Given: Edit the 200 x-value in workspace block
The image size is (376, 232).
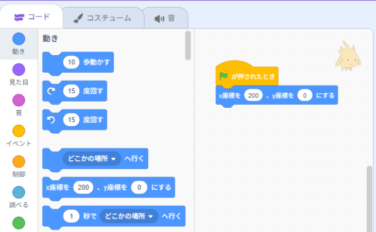Looking at the screenshot, I should [x=253, y=95].
